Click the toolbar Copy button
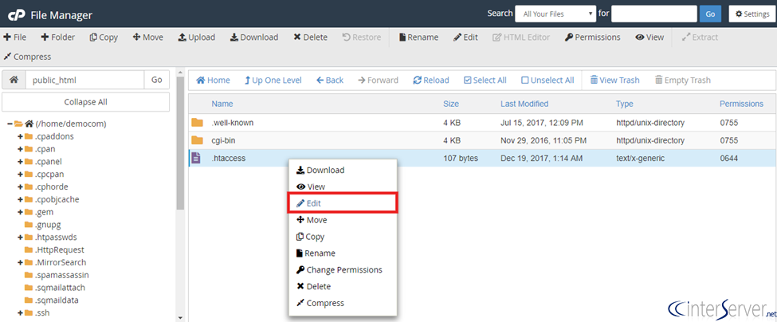 click(104, 37)
